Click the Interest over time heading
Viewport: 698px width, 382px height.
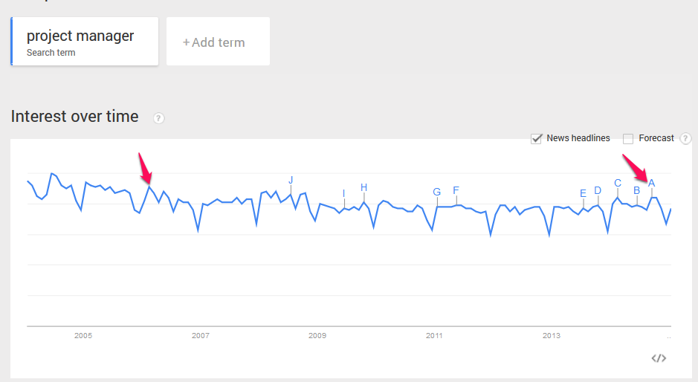point(75,116)
